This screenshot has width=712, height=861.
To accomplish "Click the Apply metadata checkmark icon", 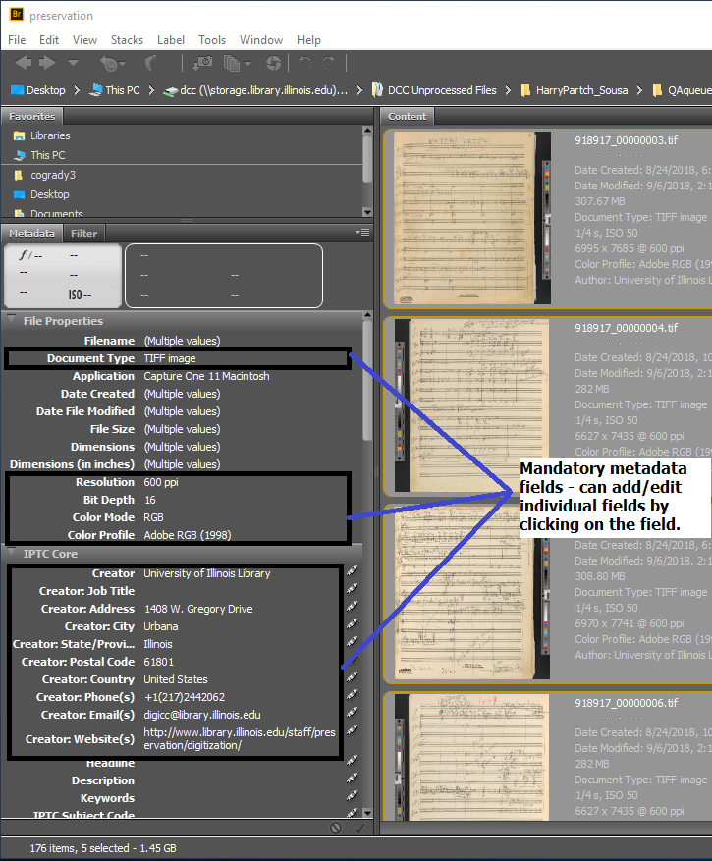I will click(x=358, y=828).
